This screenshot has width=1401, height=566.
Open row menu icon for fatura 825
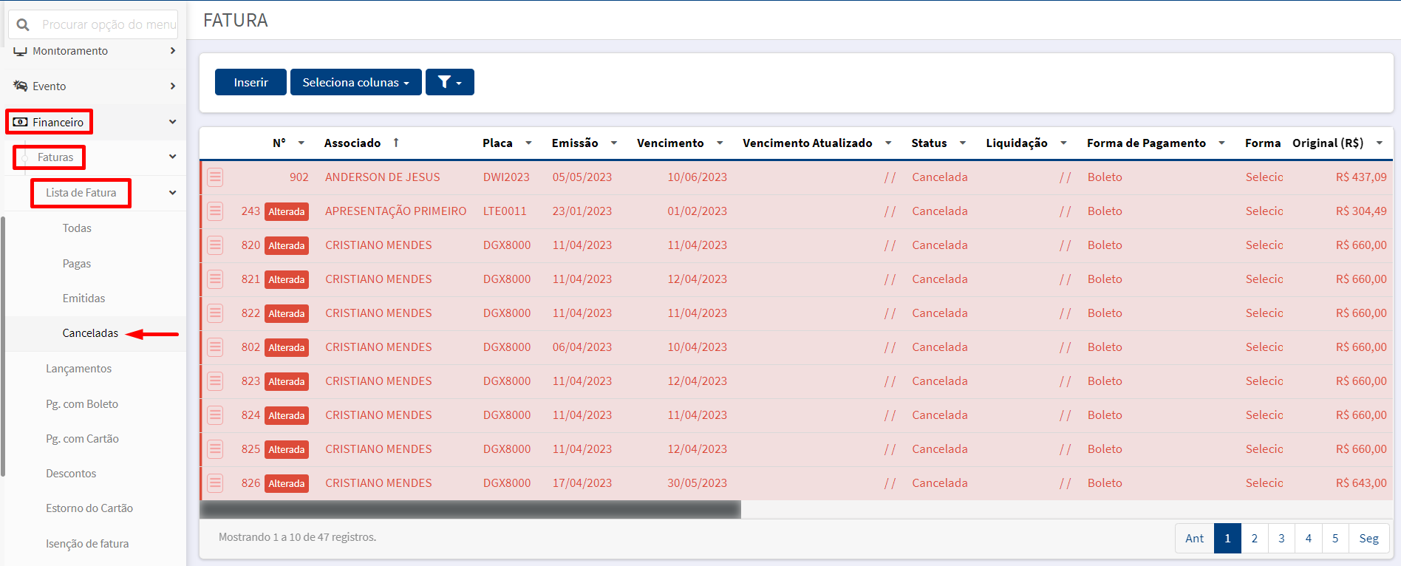pos(215,449)
